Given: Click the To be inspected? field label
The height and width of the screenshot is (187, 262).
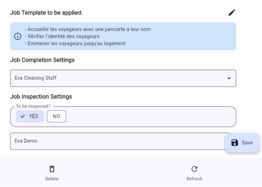Looking at the screenshot, I should 33,106.
